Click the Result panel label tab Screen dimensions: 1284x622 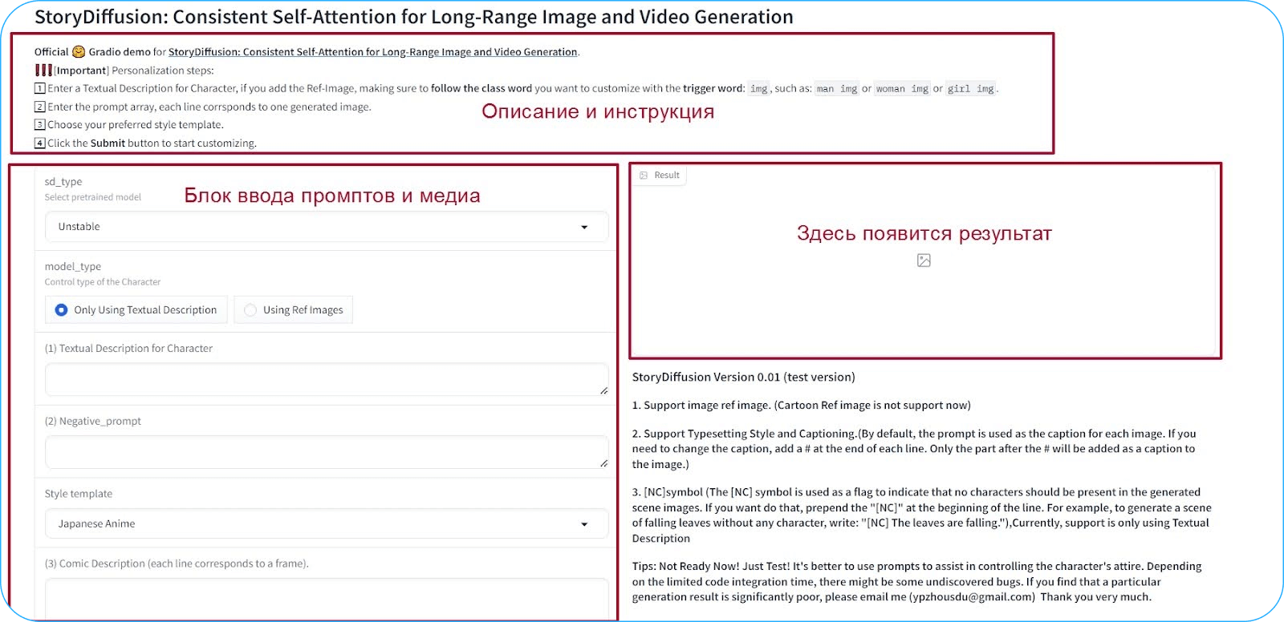(x=660, y=175)
